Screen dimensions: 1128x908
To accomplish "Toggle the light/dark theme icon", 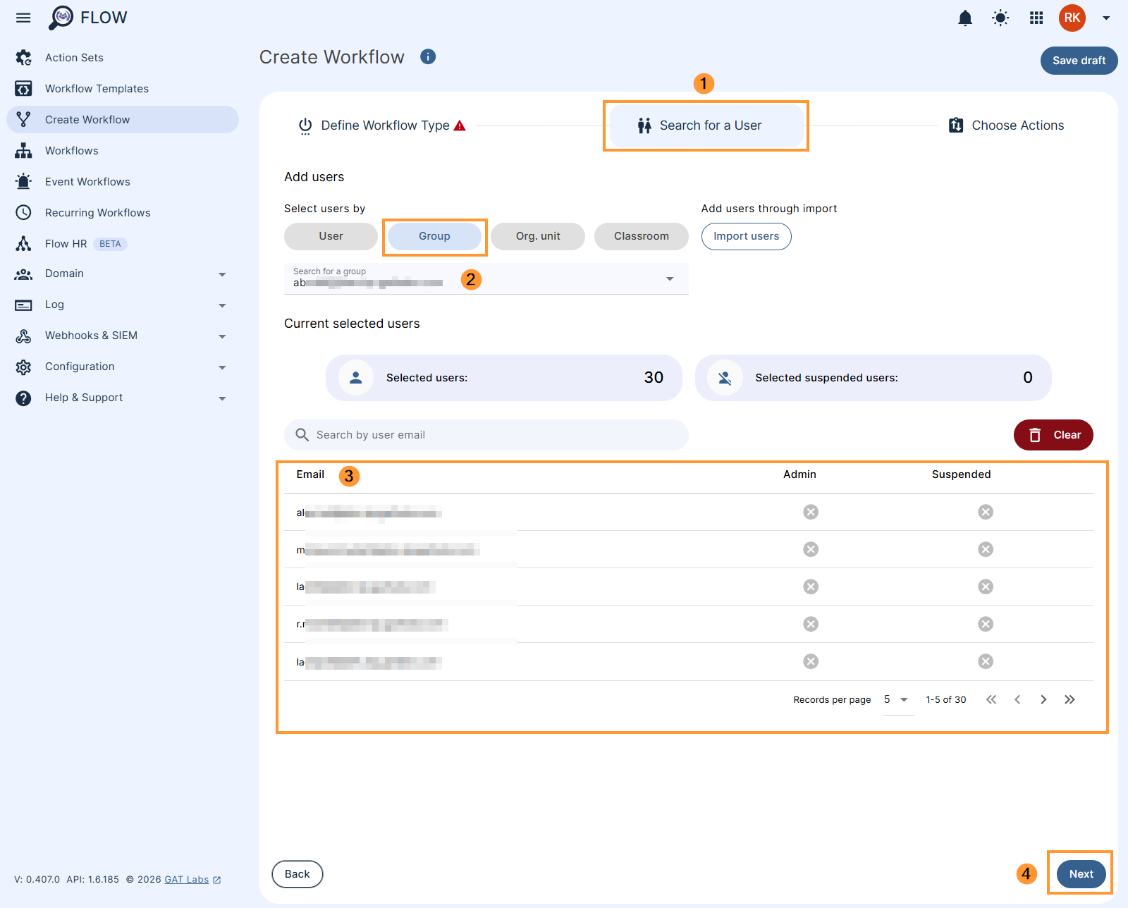I will (1000, 18).
